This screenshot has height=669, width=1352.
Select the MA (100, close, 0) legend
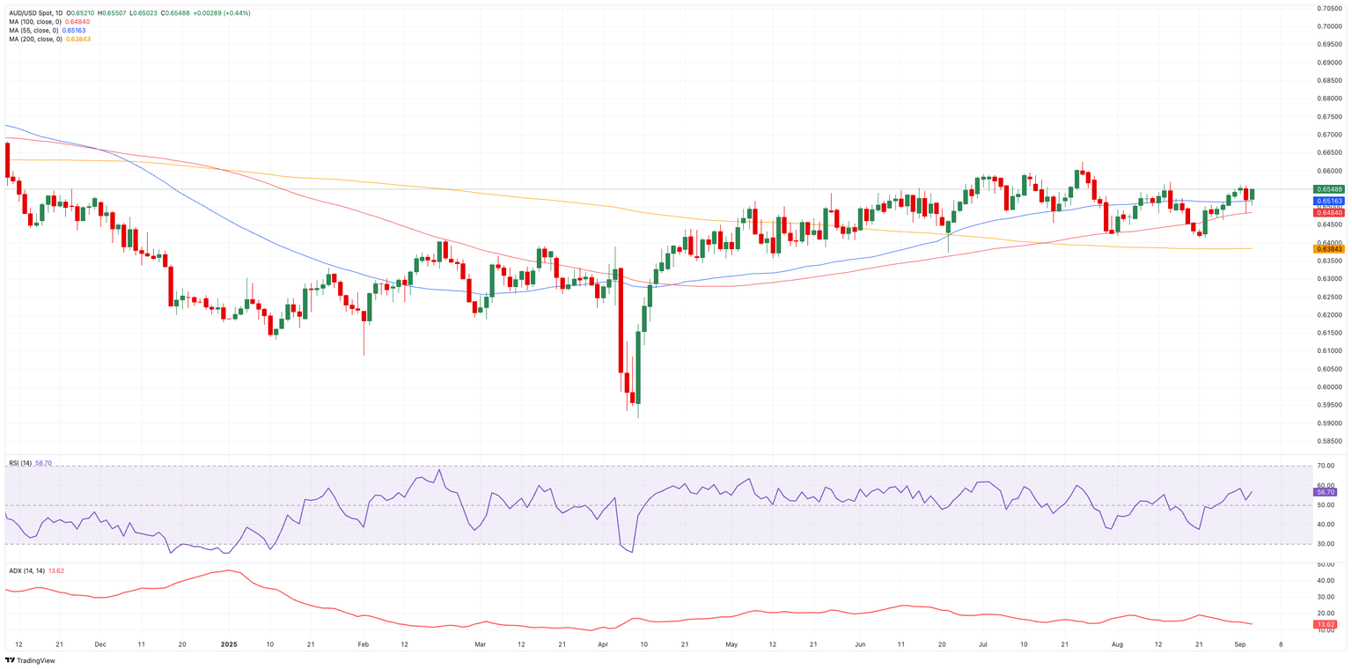point(36,22)
